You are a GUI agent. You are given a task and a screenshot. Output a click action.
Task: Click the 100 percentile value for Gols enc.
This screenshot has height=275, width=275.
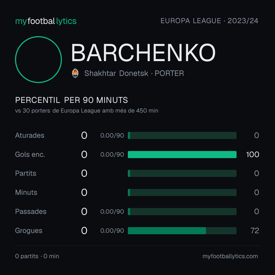point(253,155)
